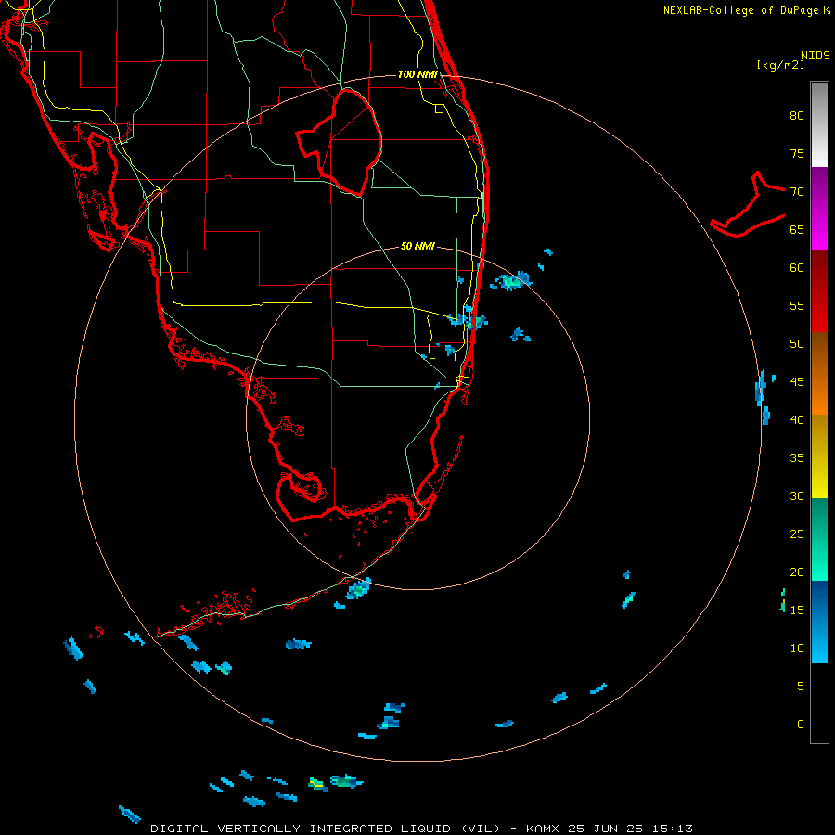Click the 5 value on the color scale
The width and height of the screenshot is (835, 835).
click(x=801, y=687)
